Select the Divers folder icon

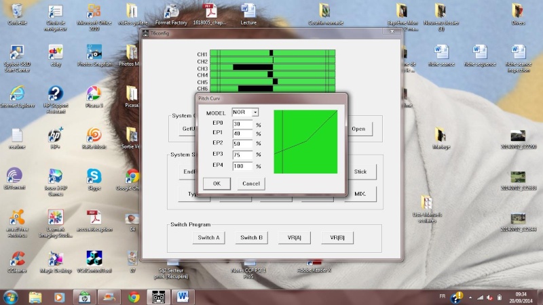pyautogui.click(x=518, y=14)
